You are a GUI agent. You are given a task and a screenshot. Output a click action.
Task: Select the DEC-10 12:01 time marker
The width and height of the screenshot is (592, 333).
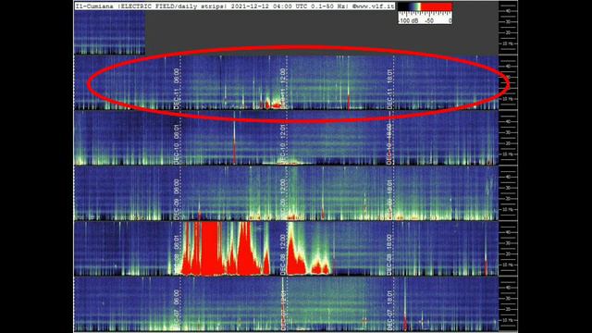click(x=282, y=144)
